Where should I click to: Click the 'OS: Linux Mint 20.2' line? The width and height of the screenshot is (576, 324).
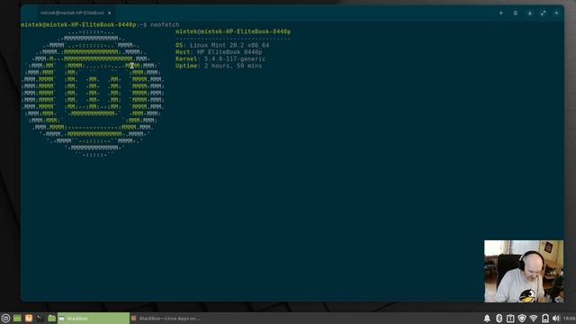222,45
